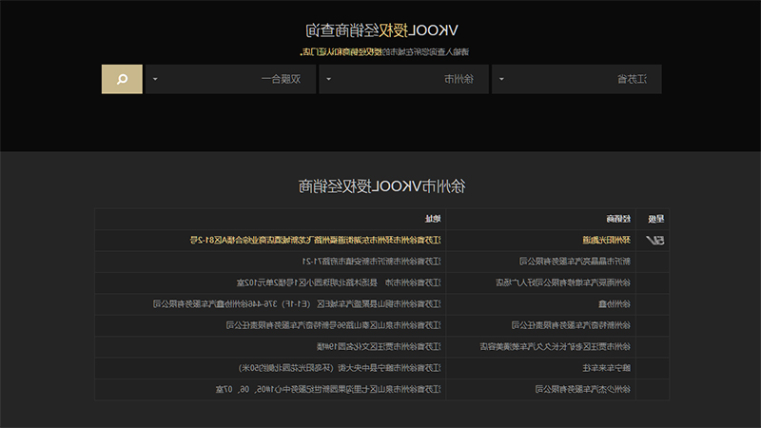This screenshot has width=761, height=428.
Task: Click the 5-star rating badge icon
Action: point(654,241)
